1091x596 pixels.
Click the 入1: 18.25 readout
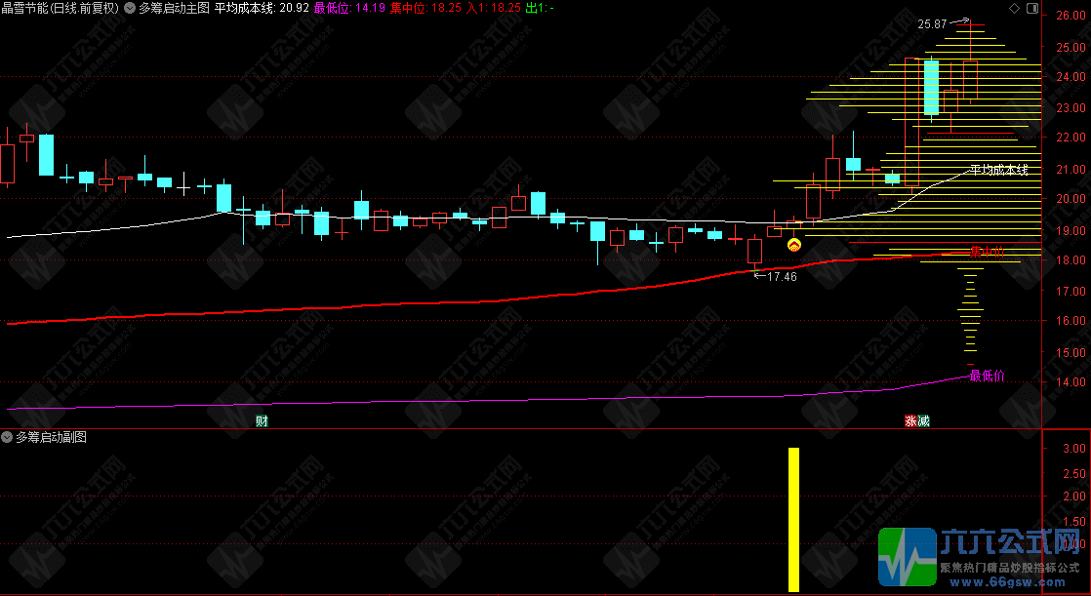pyautogui.click(x=494, y=9)
